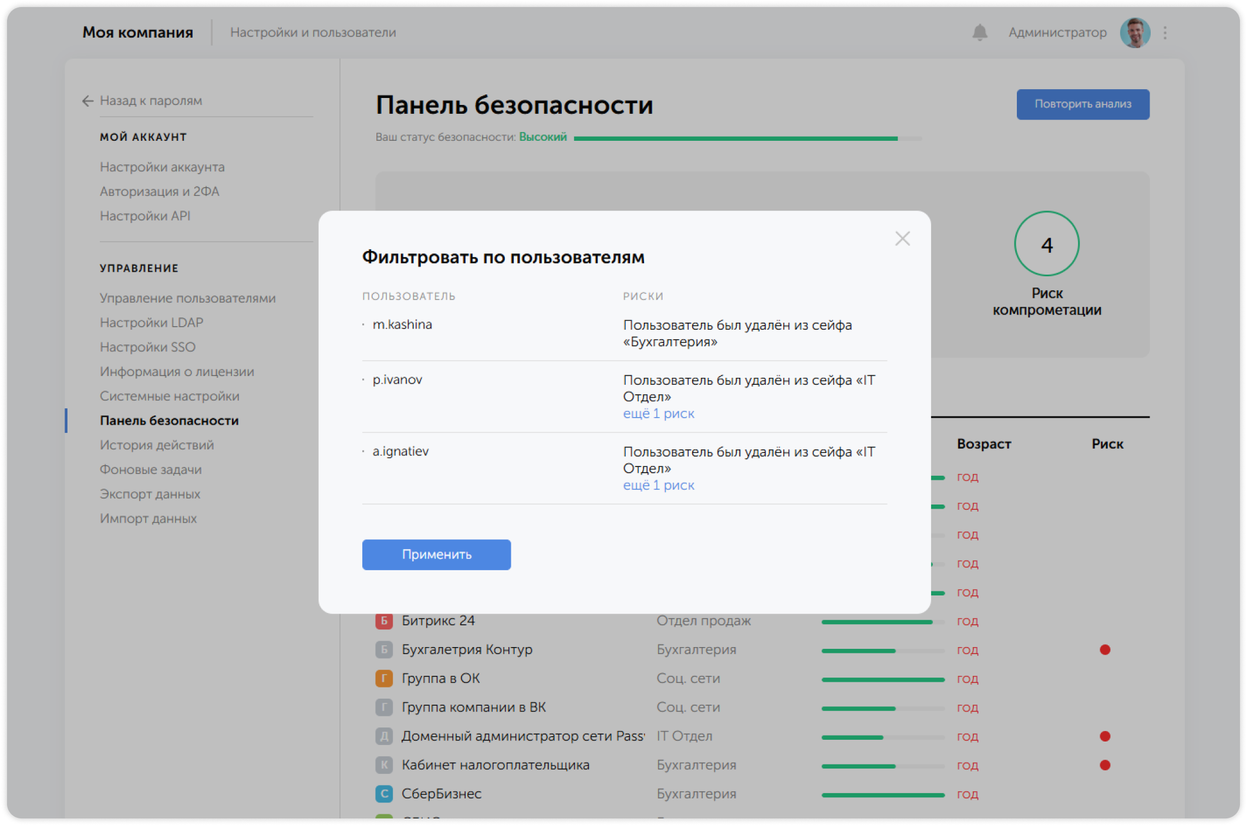Viewport: 1247px width, 826px height.
Task: Start a new analysis with «Повторить анализ»
Action: 1083,104
